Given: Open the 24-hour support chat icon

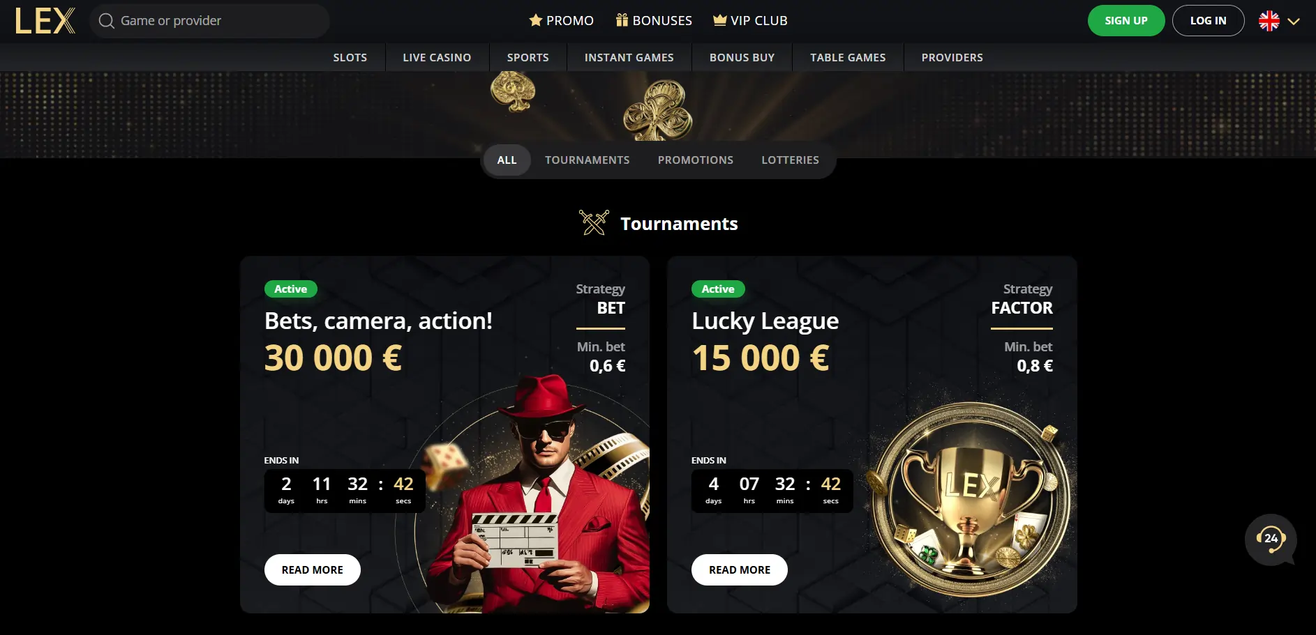Looking at the screenshot, I should [1271, 540].
